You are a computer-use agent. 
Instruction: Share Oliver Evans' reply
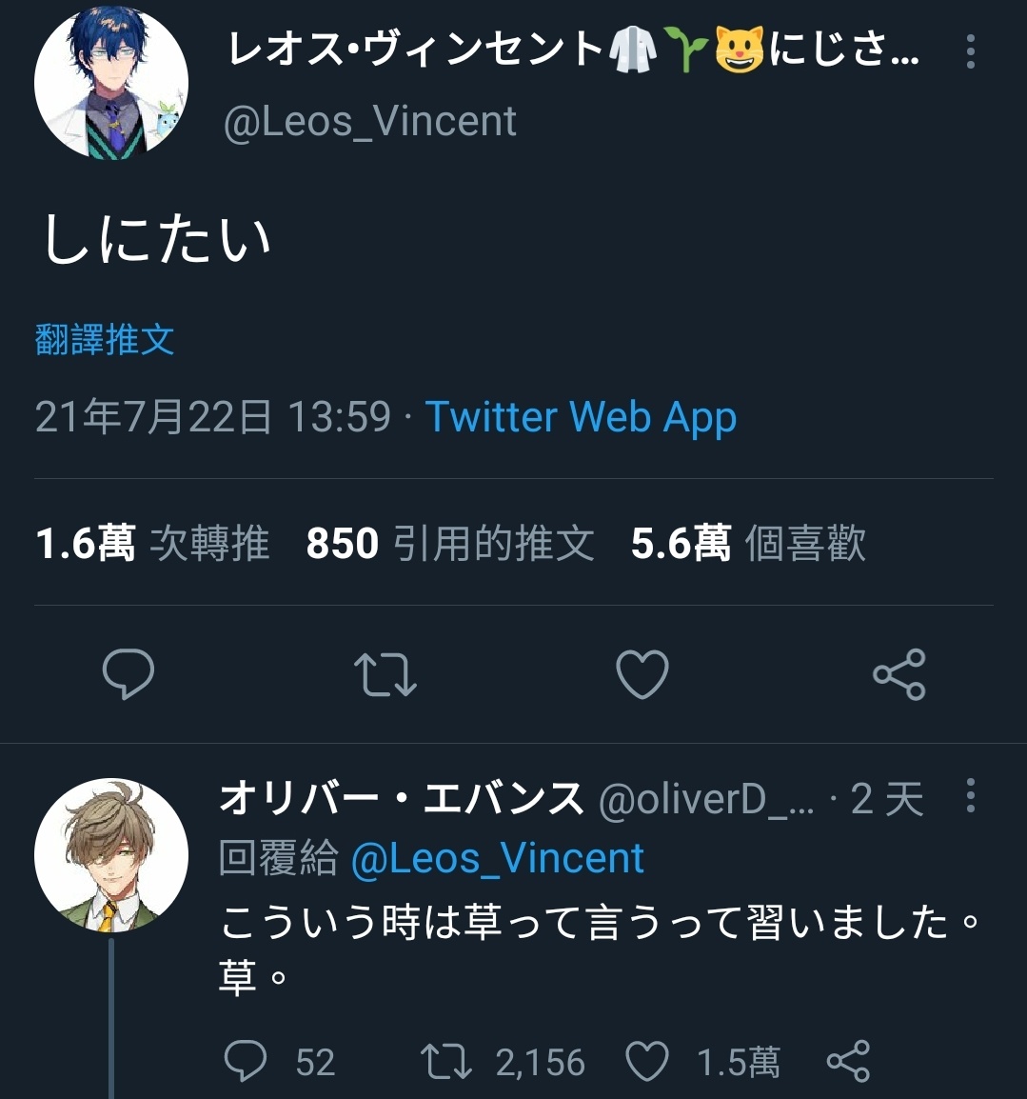(848, 1061)
